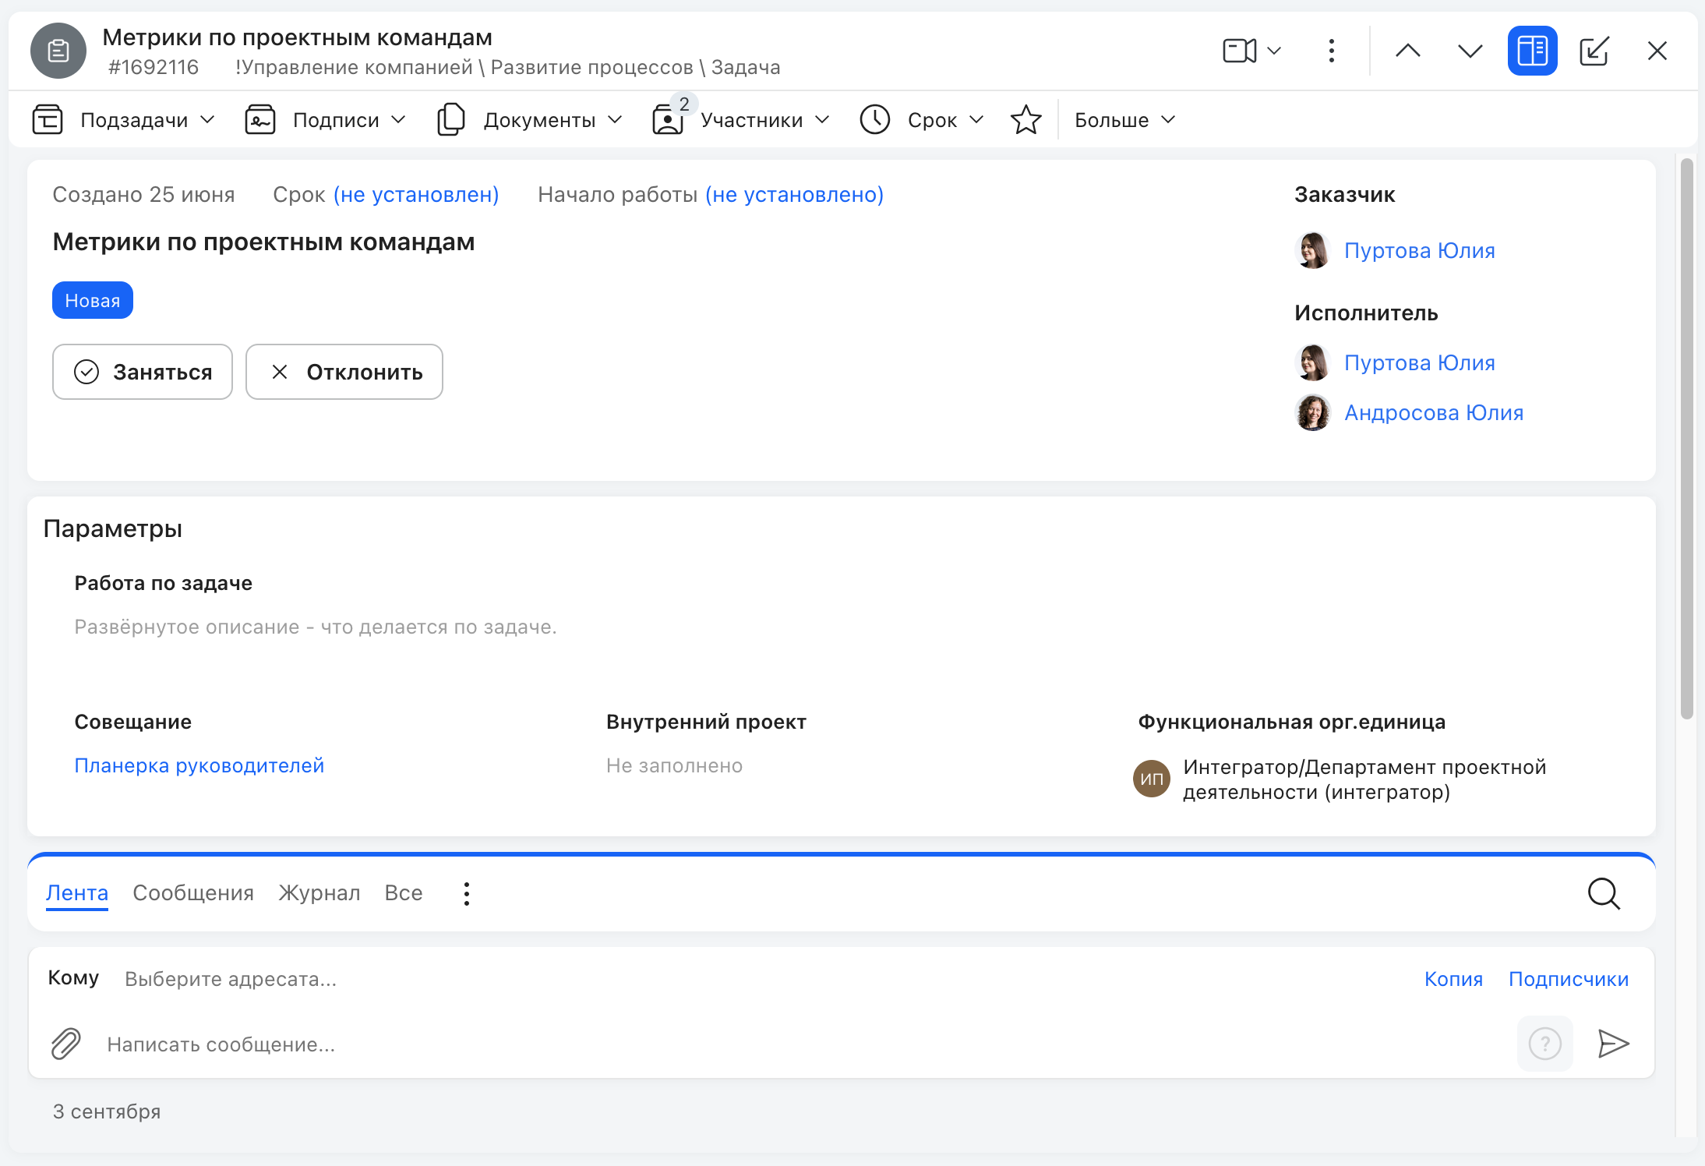Open Андросова Юлия profile link
The width and height of the screenshot is (1705, 1166).
1434,413
